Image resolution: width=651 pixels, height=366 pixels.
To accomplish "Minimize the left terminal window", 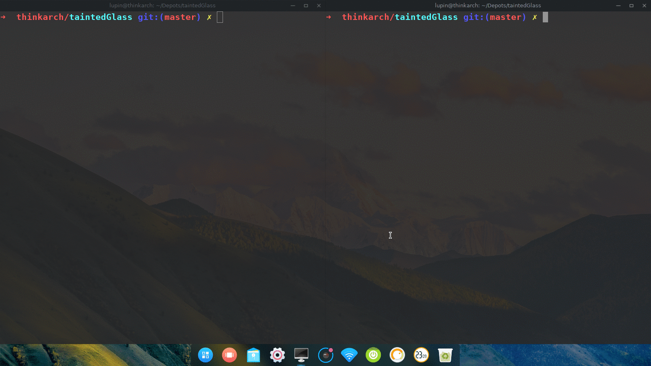I will [293, 6].
